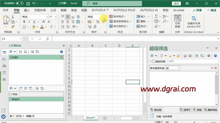220x123 pixels.
Task: Click the Analyze Data icon
Action: coord(178,22)
